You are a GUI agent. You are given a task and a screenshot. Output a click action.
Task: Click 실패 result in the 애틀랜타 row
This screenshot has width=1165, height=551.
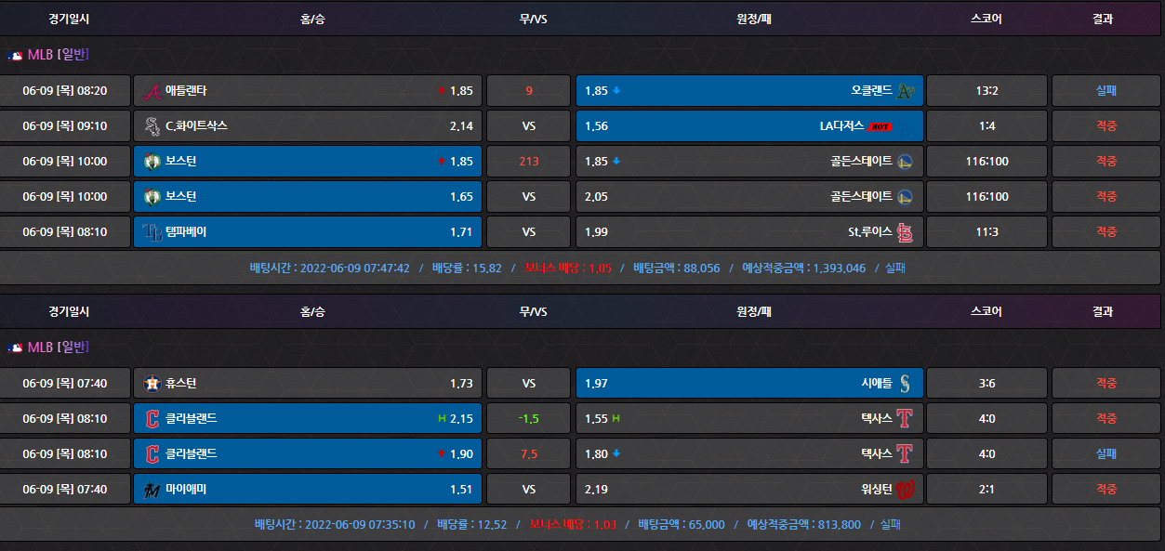(x=1105, y=91)
